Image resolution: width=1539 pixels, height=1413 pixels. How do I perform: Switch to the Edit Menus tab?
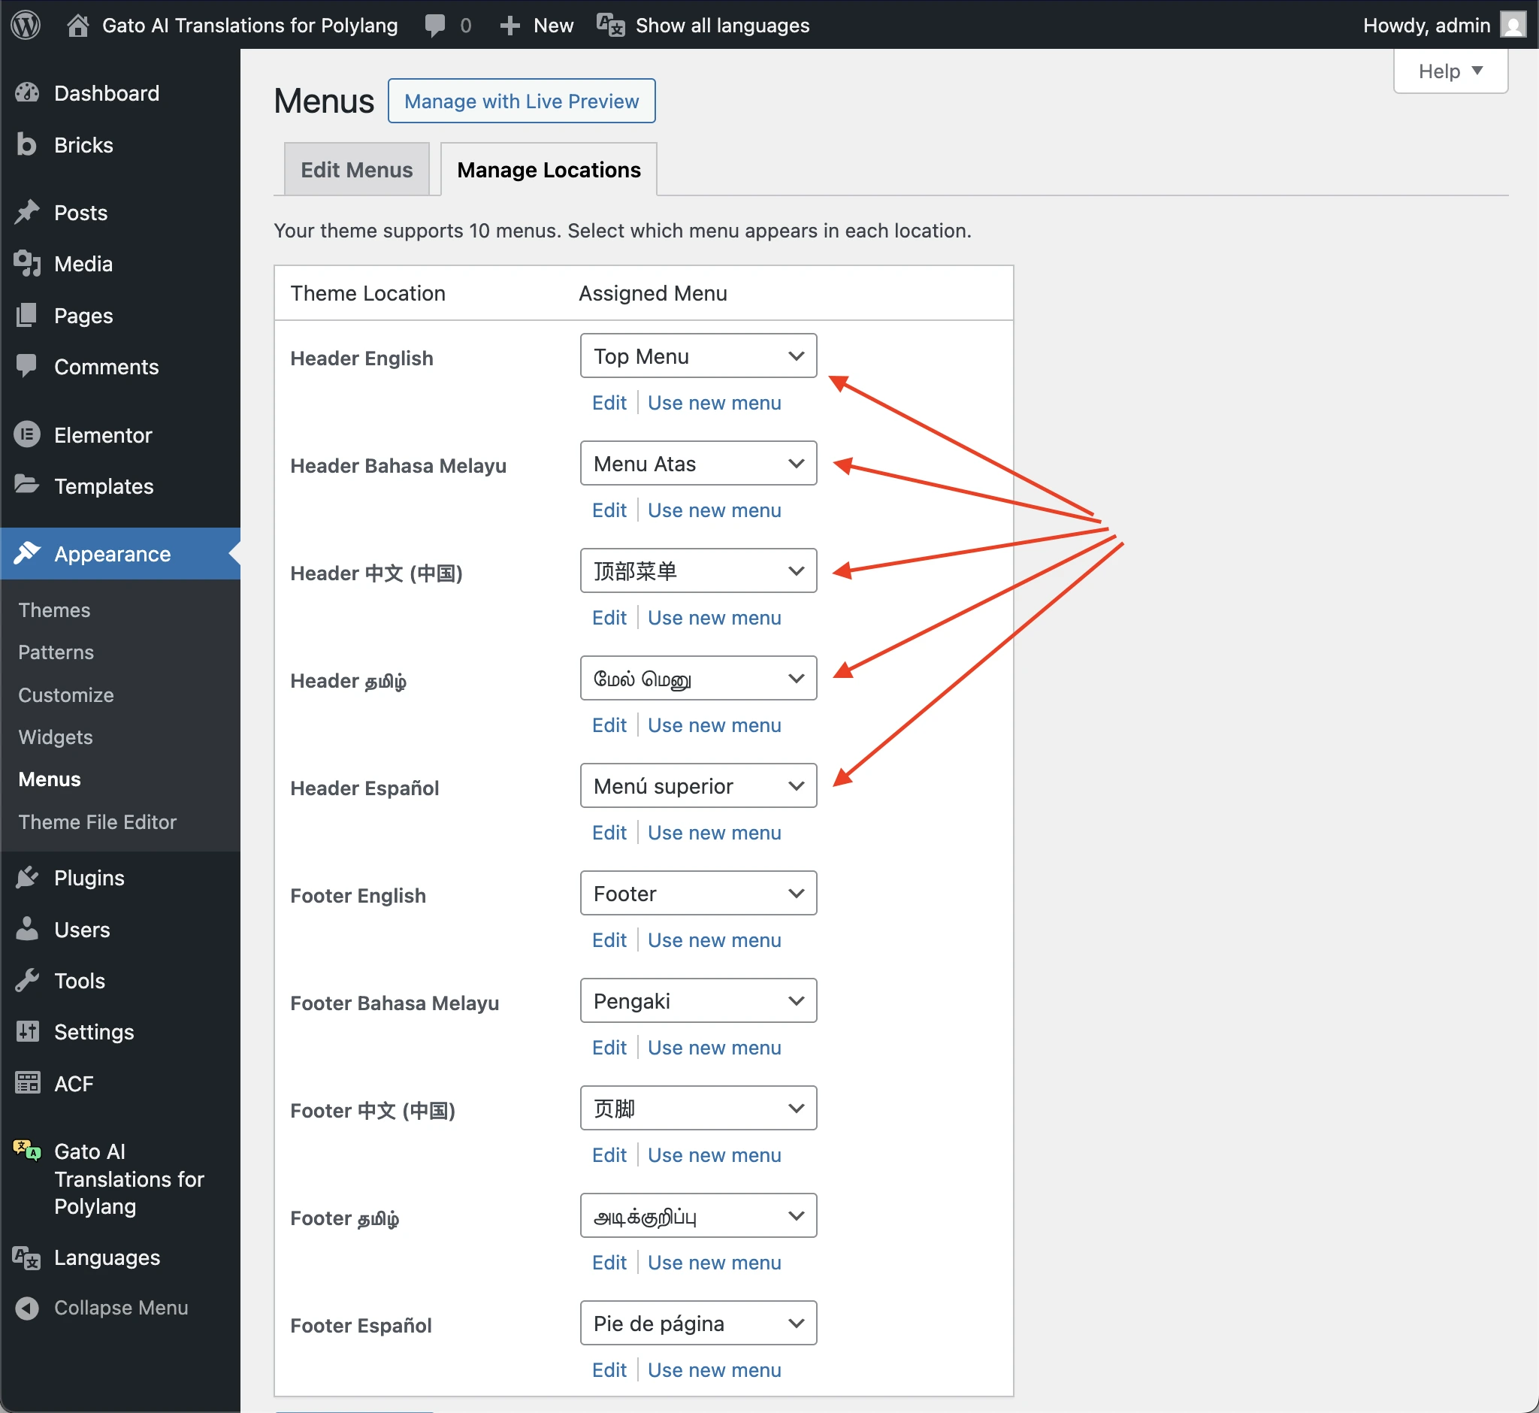pos(356,169)
